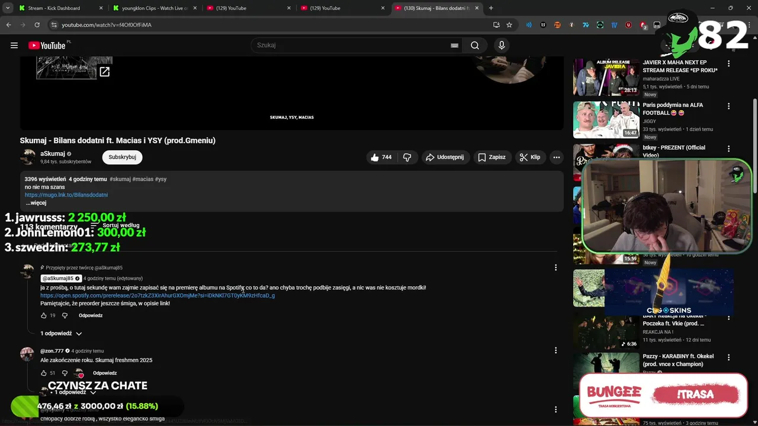
Task: Open options for btkey PREZENT video
Action: (x=728, y=149)
